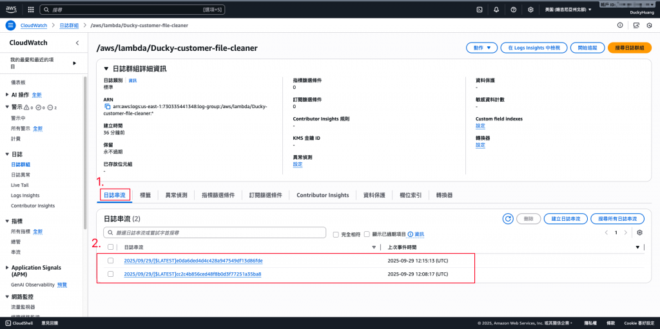Open log stream link ending in a35ba8
This screenshot has width=660, height=329.
pyautogui.click(x=193, y=274)
